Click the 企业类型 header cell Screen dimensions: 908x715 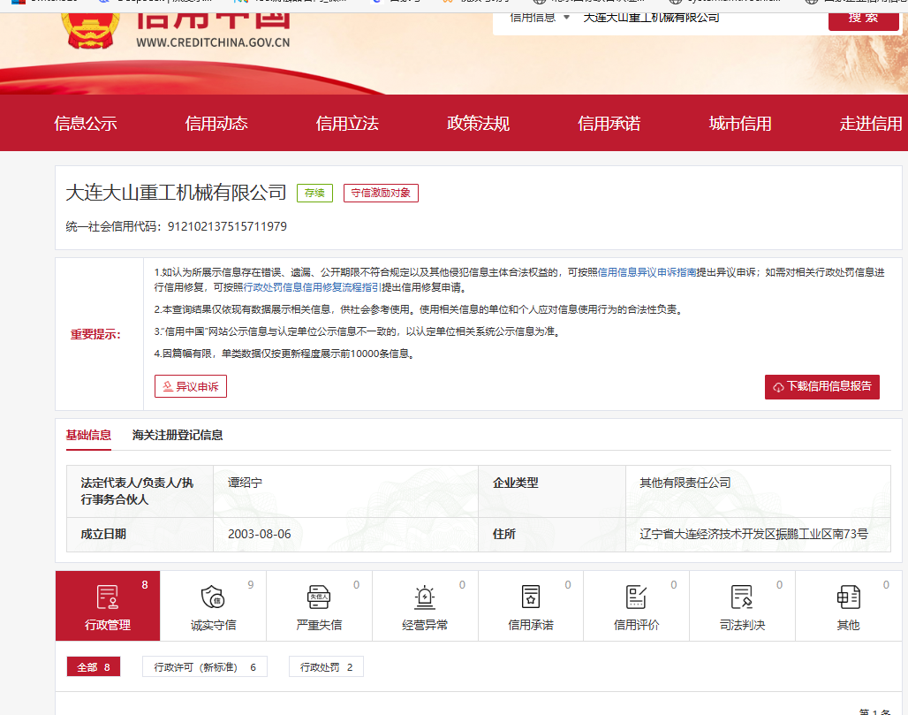pyautogui.click(x=552, y=491)
